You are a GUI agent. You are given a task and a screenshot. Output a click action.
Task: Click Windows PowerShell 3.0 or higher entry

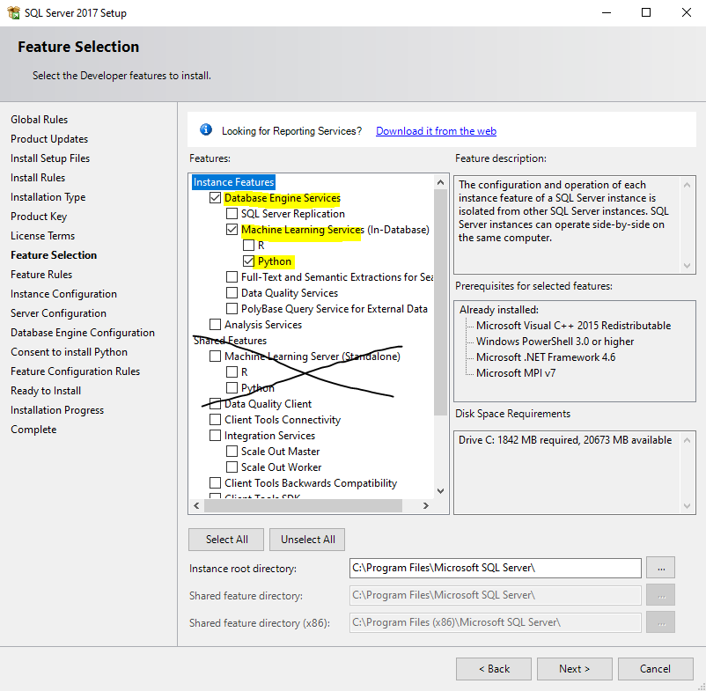pos(555,342)
